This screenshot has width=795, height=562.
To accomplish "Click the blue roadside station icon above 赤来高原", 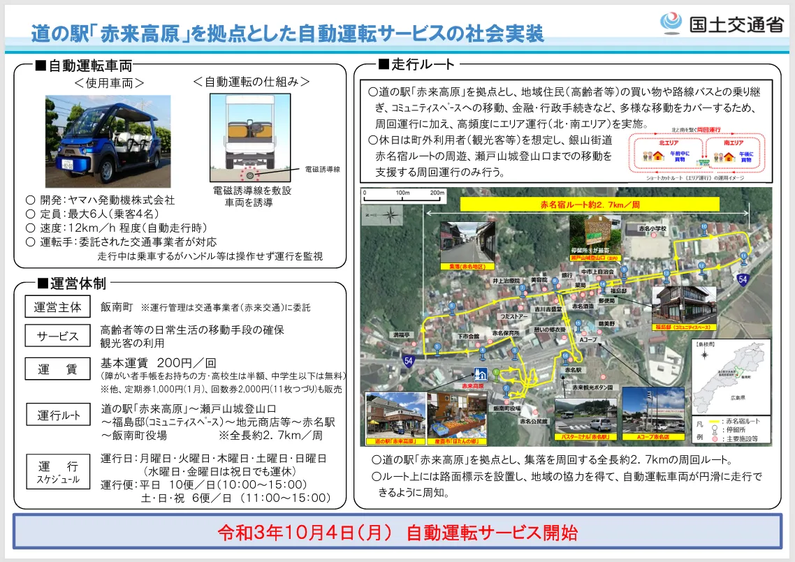I will (x=480, y=374).
